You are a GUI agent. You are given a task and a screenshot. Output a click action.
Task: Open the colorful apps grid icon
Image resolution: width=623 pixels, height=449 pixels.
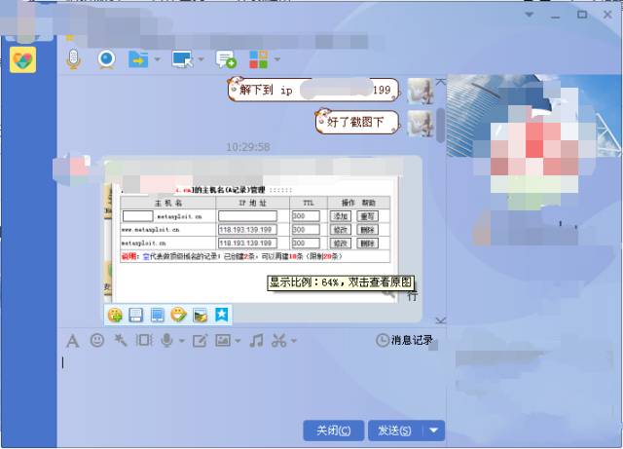coord(259,59)
